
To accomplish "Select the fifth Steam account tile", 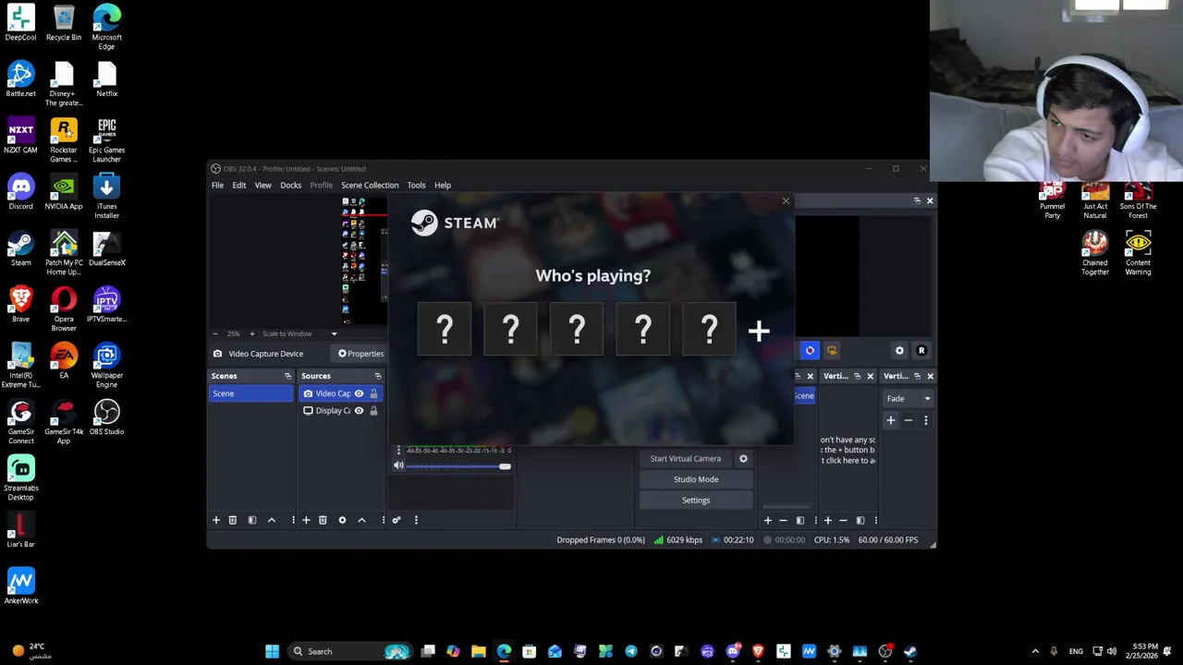I will click(x=709, y=330).
